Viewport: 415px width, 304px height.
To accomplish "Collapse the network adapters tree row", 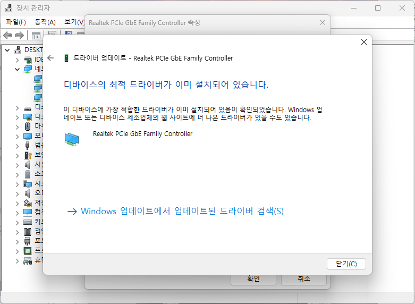I will click(x=18, y=70).
